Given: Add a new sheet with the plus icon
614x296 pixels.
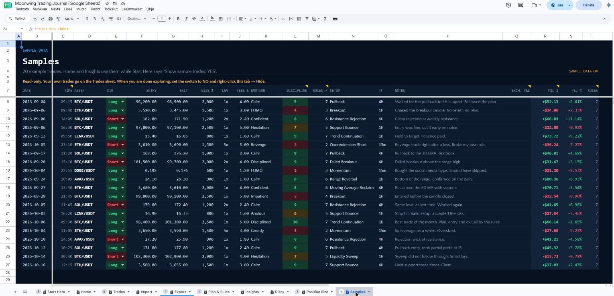Looking at the screenshot, I should coord(15,292).
